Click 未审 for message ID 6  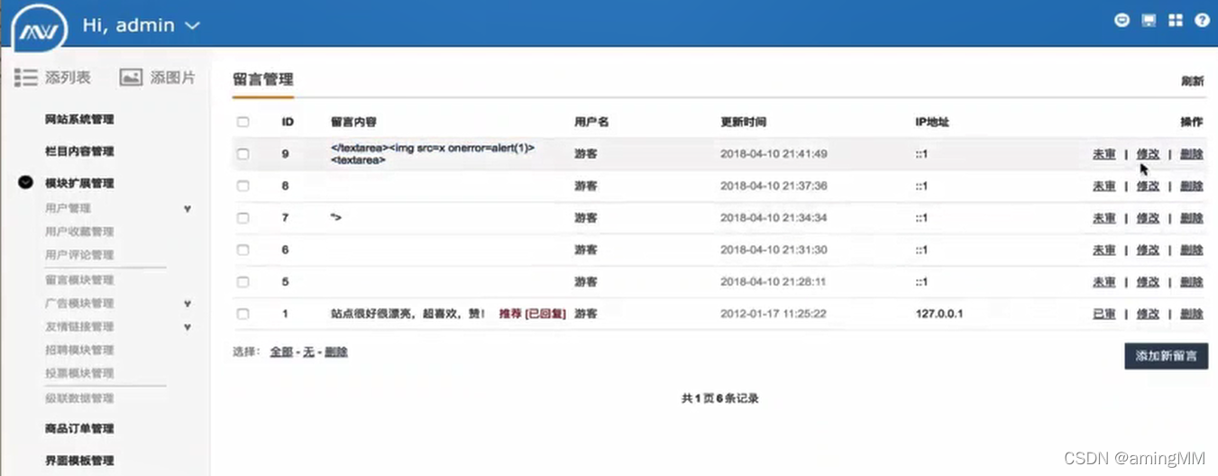(x=1104, y=250)
